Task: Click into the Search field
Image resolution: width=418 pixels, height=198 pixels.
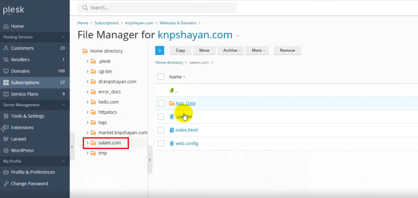Action: point(159,8)
